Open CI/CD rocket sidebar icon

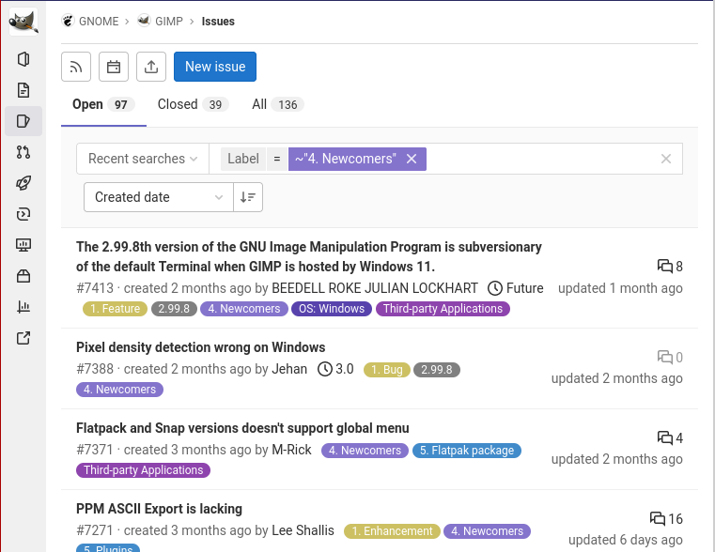click(x=23, y=183)
